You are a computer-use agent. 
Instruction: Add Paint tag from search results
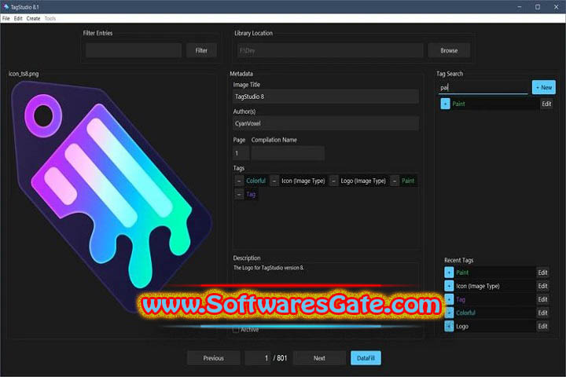[445, 104]
